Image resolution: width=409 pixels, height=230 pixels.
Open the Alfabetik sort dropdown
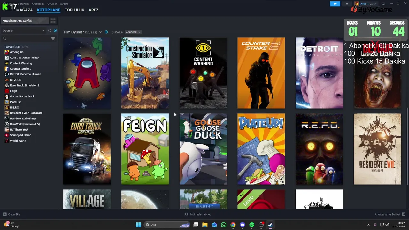(x=133, y=32)
